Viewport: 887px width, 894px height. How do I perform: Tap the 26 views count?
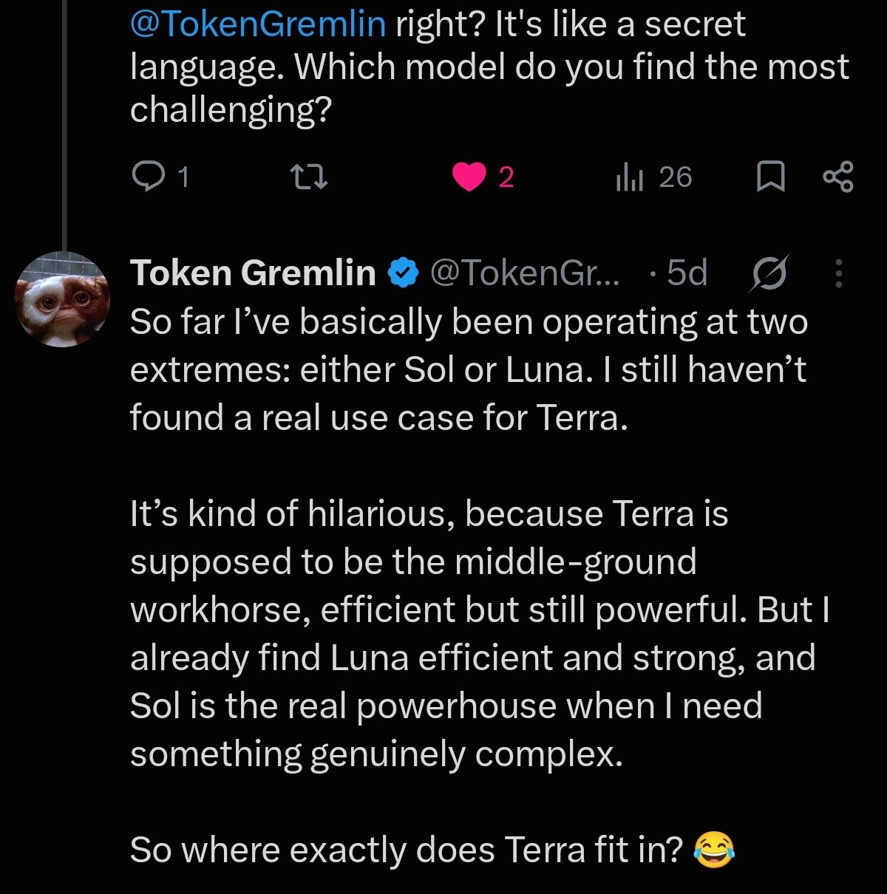[x=675, y=177]
